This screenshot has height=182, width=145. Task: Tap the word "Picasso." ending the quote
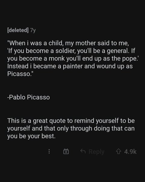[x=20, y=74]
